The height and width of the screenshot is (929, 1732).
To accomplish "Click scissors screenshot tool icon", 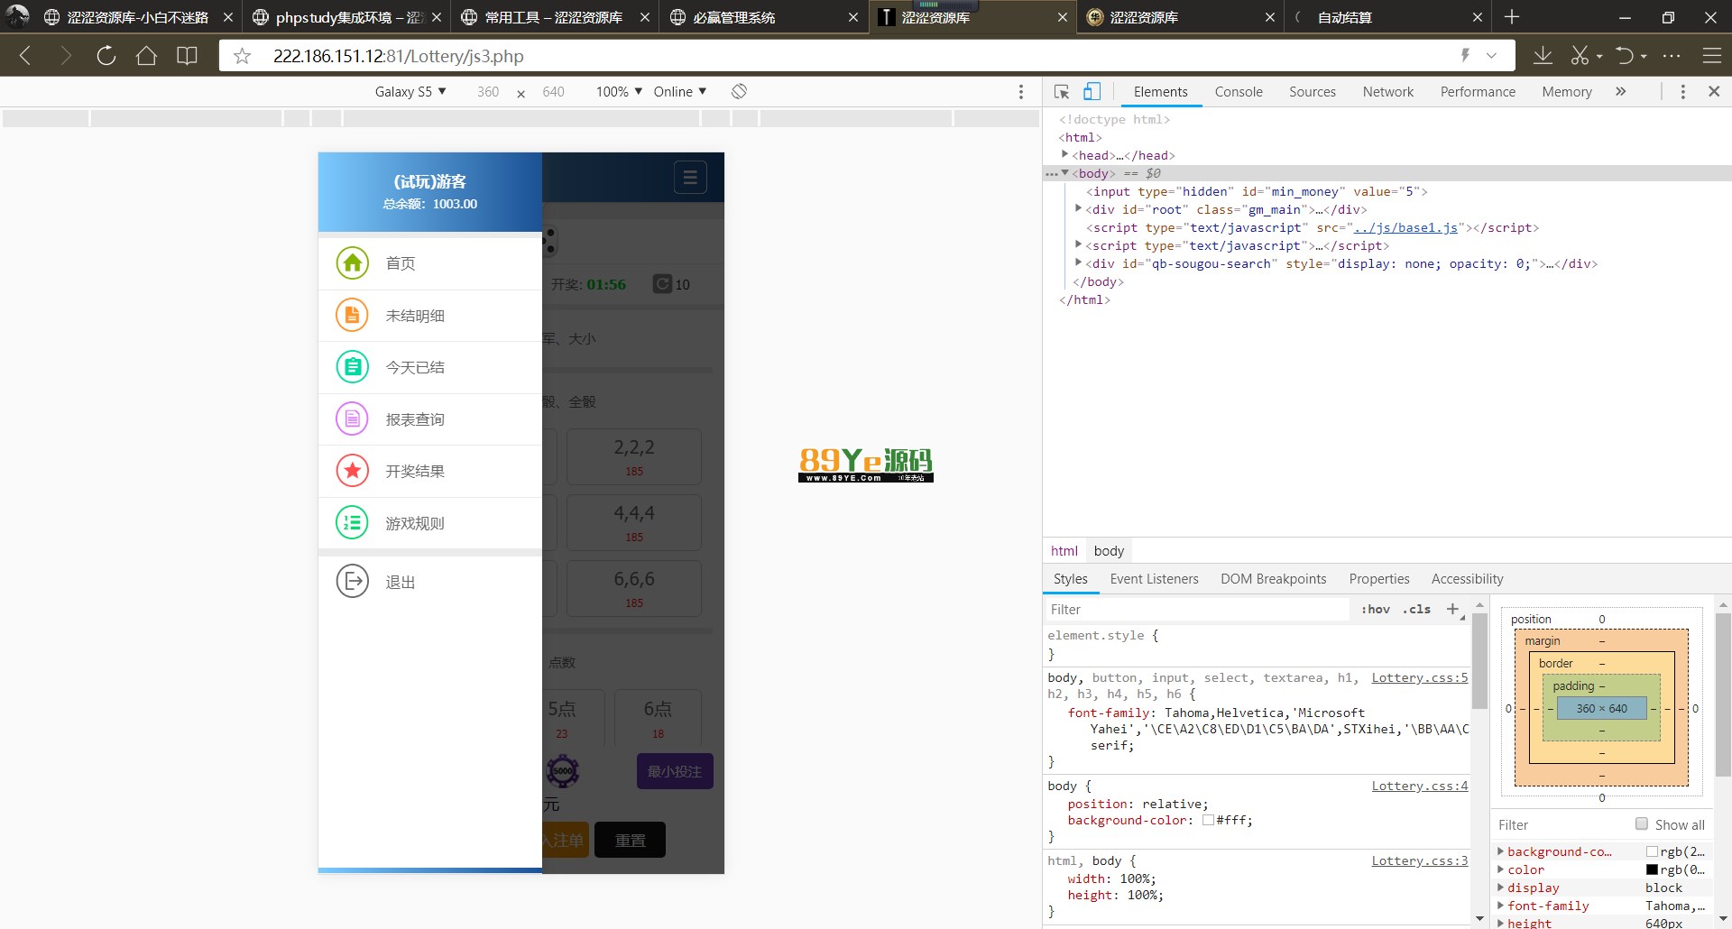I will pos(1580,56).
